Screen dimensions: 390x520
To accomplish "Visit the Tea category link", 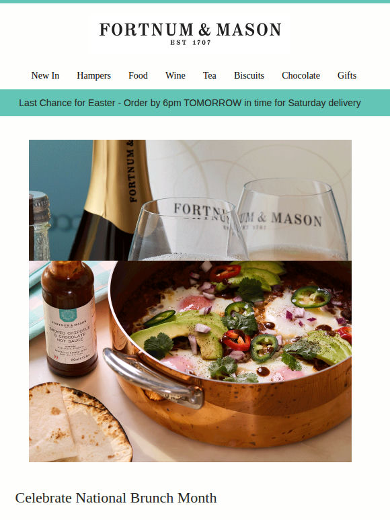I will pyautogui.click(x=209, y=76).
